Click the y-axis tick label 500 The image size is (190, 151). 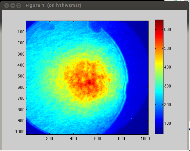point(21,76)
